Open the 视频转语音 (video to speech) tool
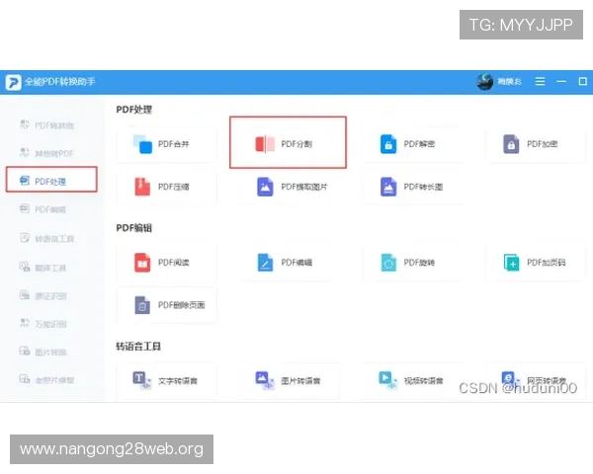Viewport: 593px width, 474px height. [412, 380]
